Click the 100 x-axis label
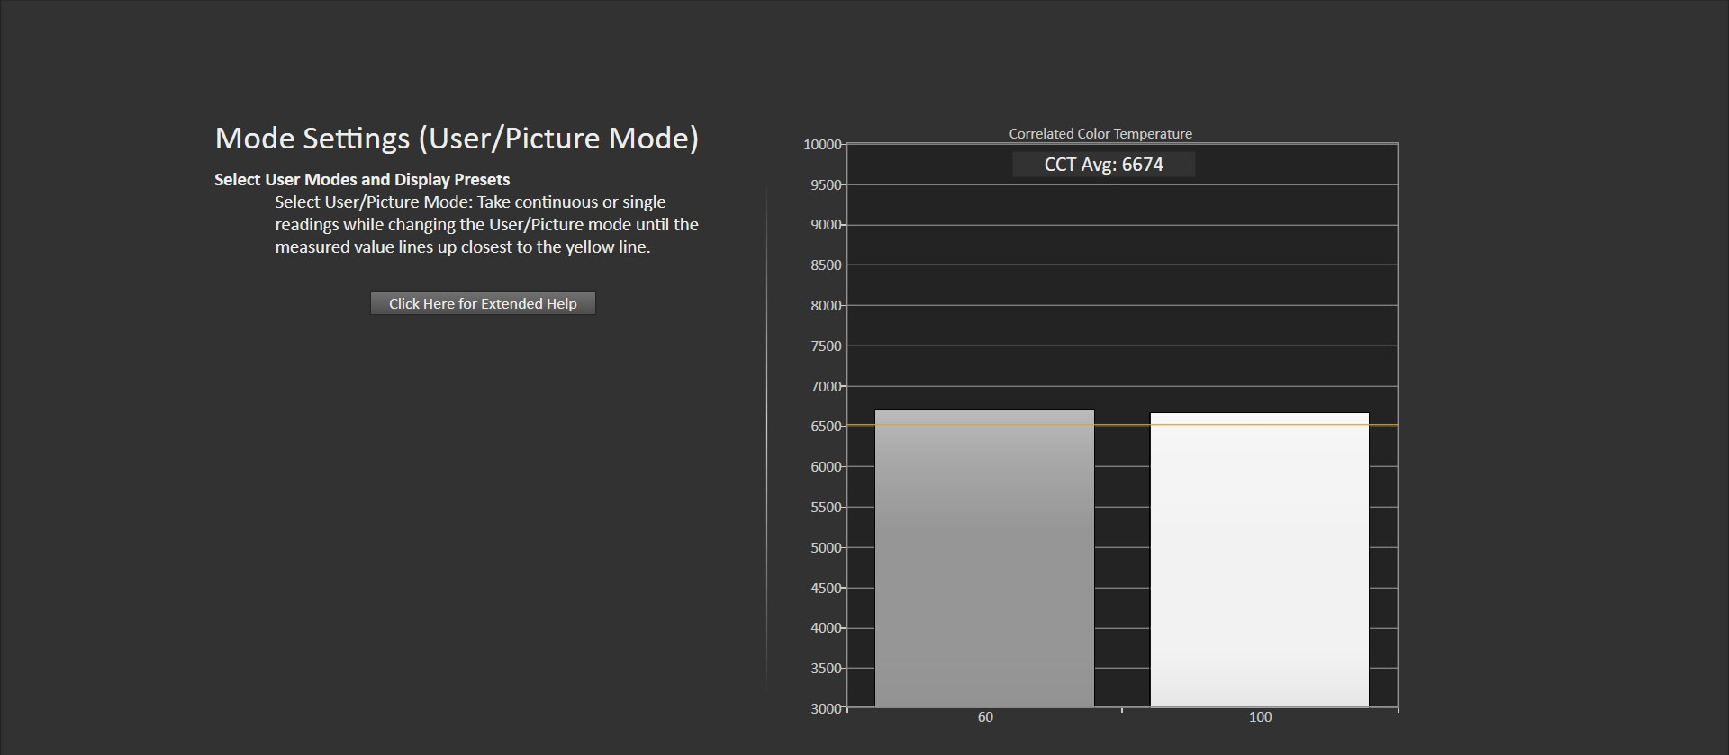Image resolution: width=1729 pixels, height=755 pixels. tap(1260, 717)
